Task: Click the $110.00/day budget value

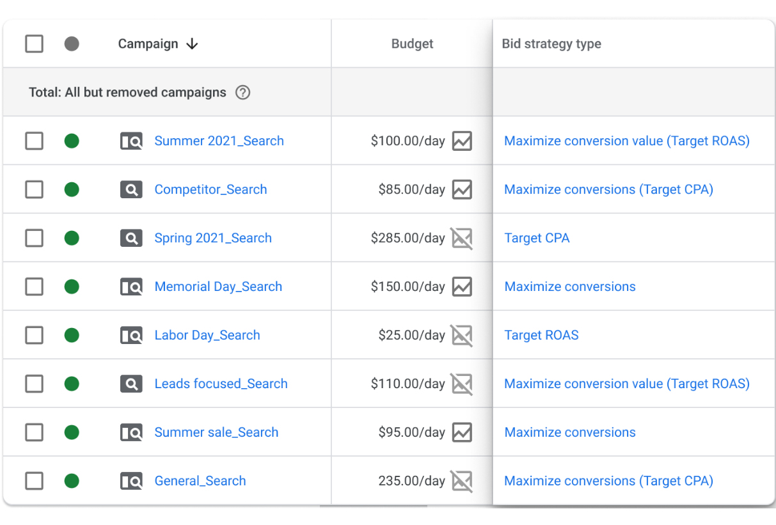Action: pos(408,384)
